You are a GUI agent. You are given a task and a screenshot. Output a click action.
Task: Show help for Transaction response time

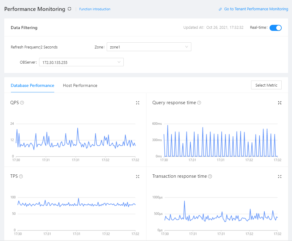[210, 177]
